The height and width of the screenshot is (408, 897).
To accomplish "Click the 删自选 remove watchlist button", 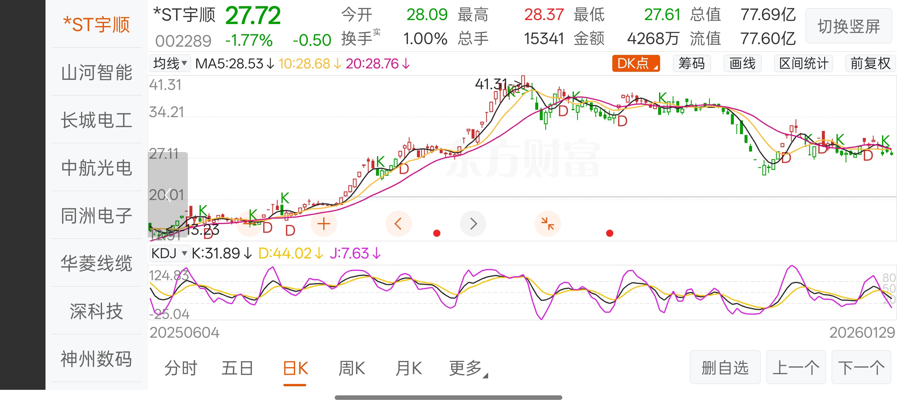I will 725,368.
